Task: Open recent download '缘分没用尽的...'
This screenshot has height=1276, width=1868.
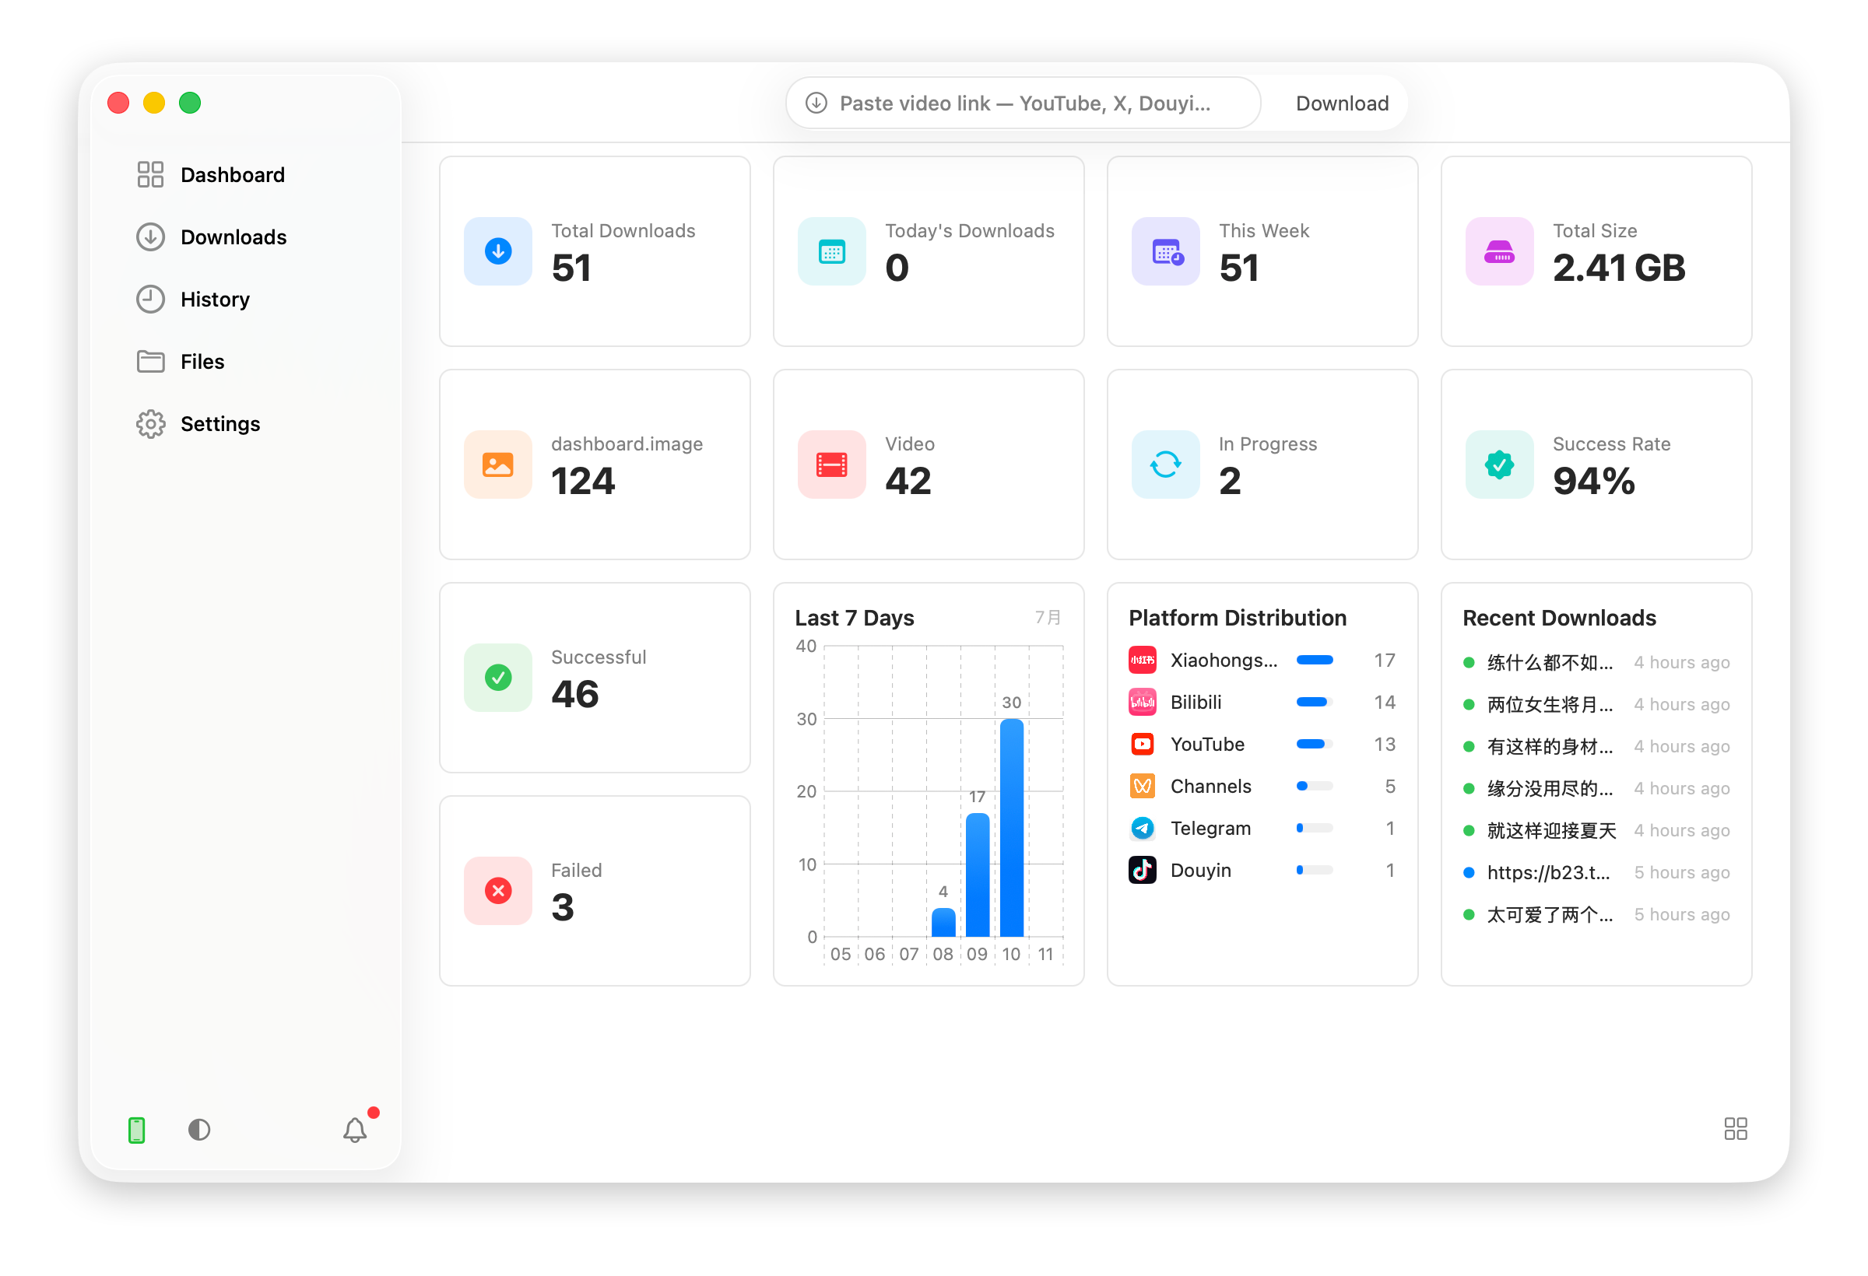Action: pos(1596,788)
